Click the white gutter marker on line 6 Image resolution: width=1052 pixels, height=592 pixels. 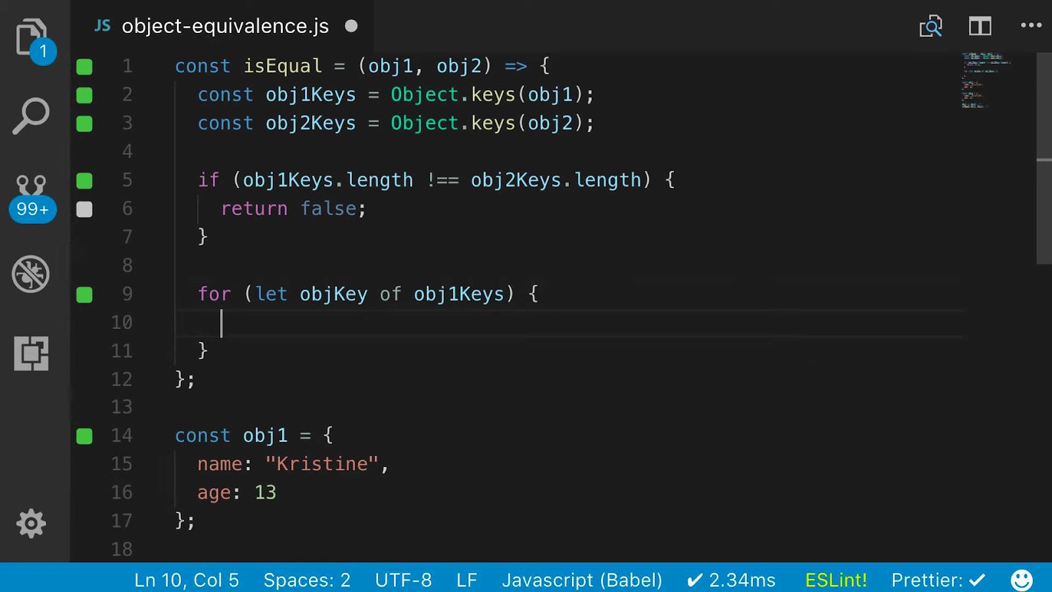click(84, 209)
